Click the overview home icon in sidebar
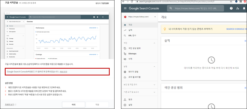Viewport: 247px width, 109px height. coord(125,25)
